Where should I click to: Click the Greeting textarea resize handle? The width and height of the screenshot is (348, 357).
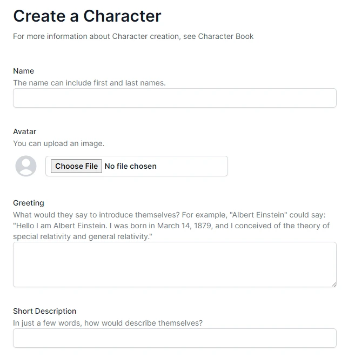[x=333, y=285]
